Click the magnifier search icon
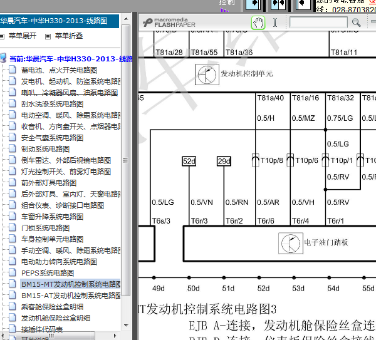376x340 pixels. tap(356, 23)
